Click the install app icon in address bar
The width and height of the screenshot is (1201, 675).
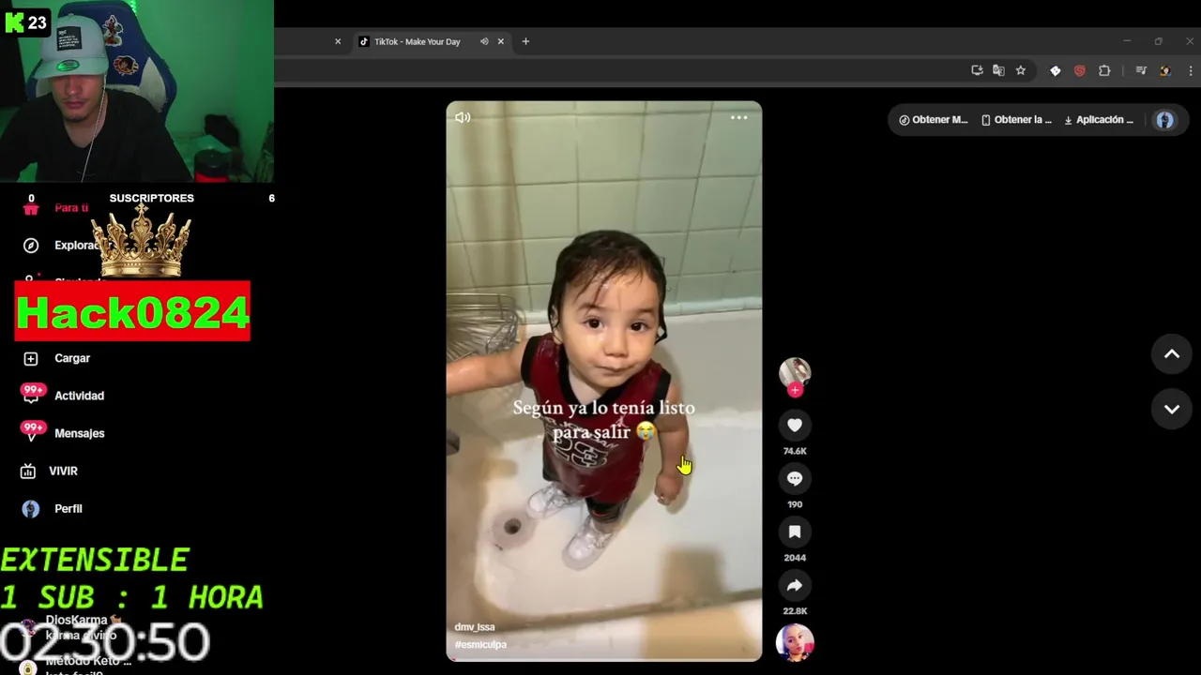[x=977, y=70]
